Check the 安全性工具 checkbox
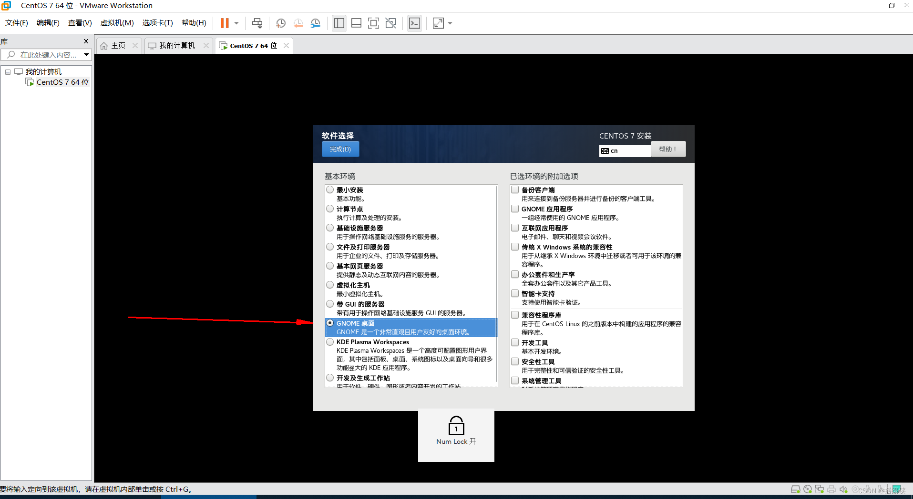Screen dimensions: 913x499 click(515, 361)
